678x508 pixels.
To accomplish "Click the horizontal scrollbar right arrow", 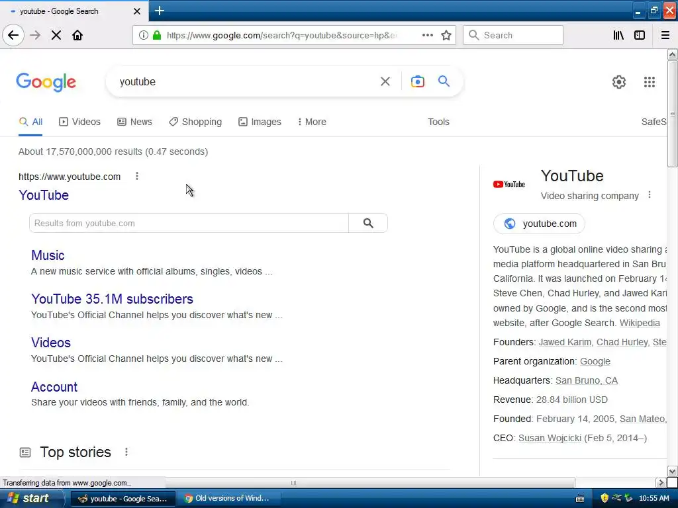I will [661, 482].
